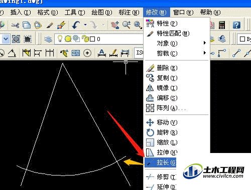Choose Scale (L) menu entry
Screen dimensions: 251x190
tap(177, 142)
